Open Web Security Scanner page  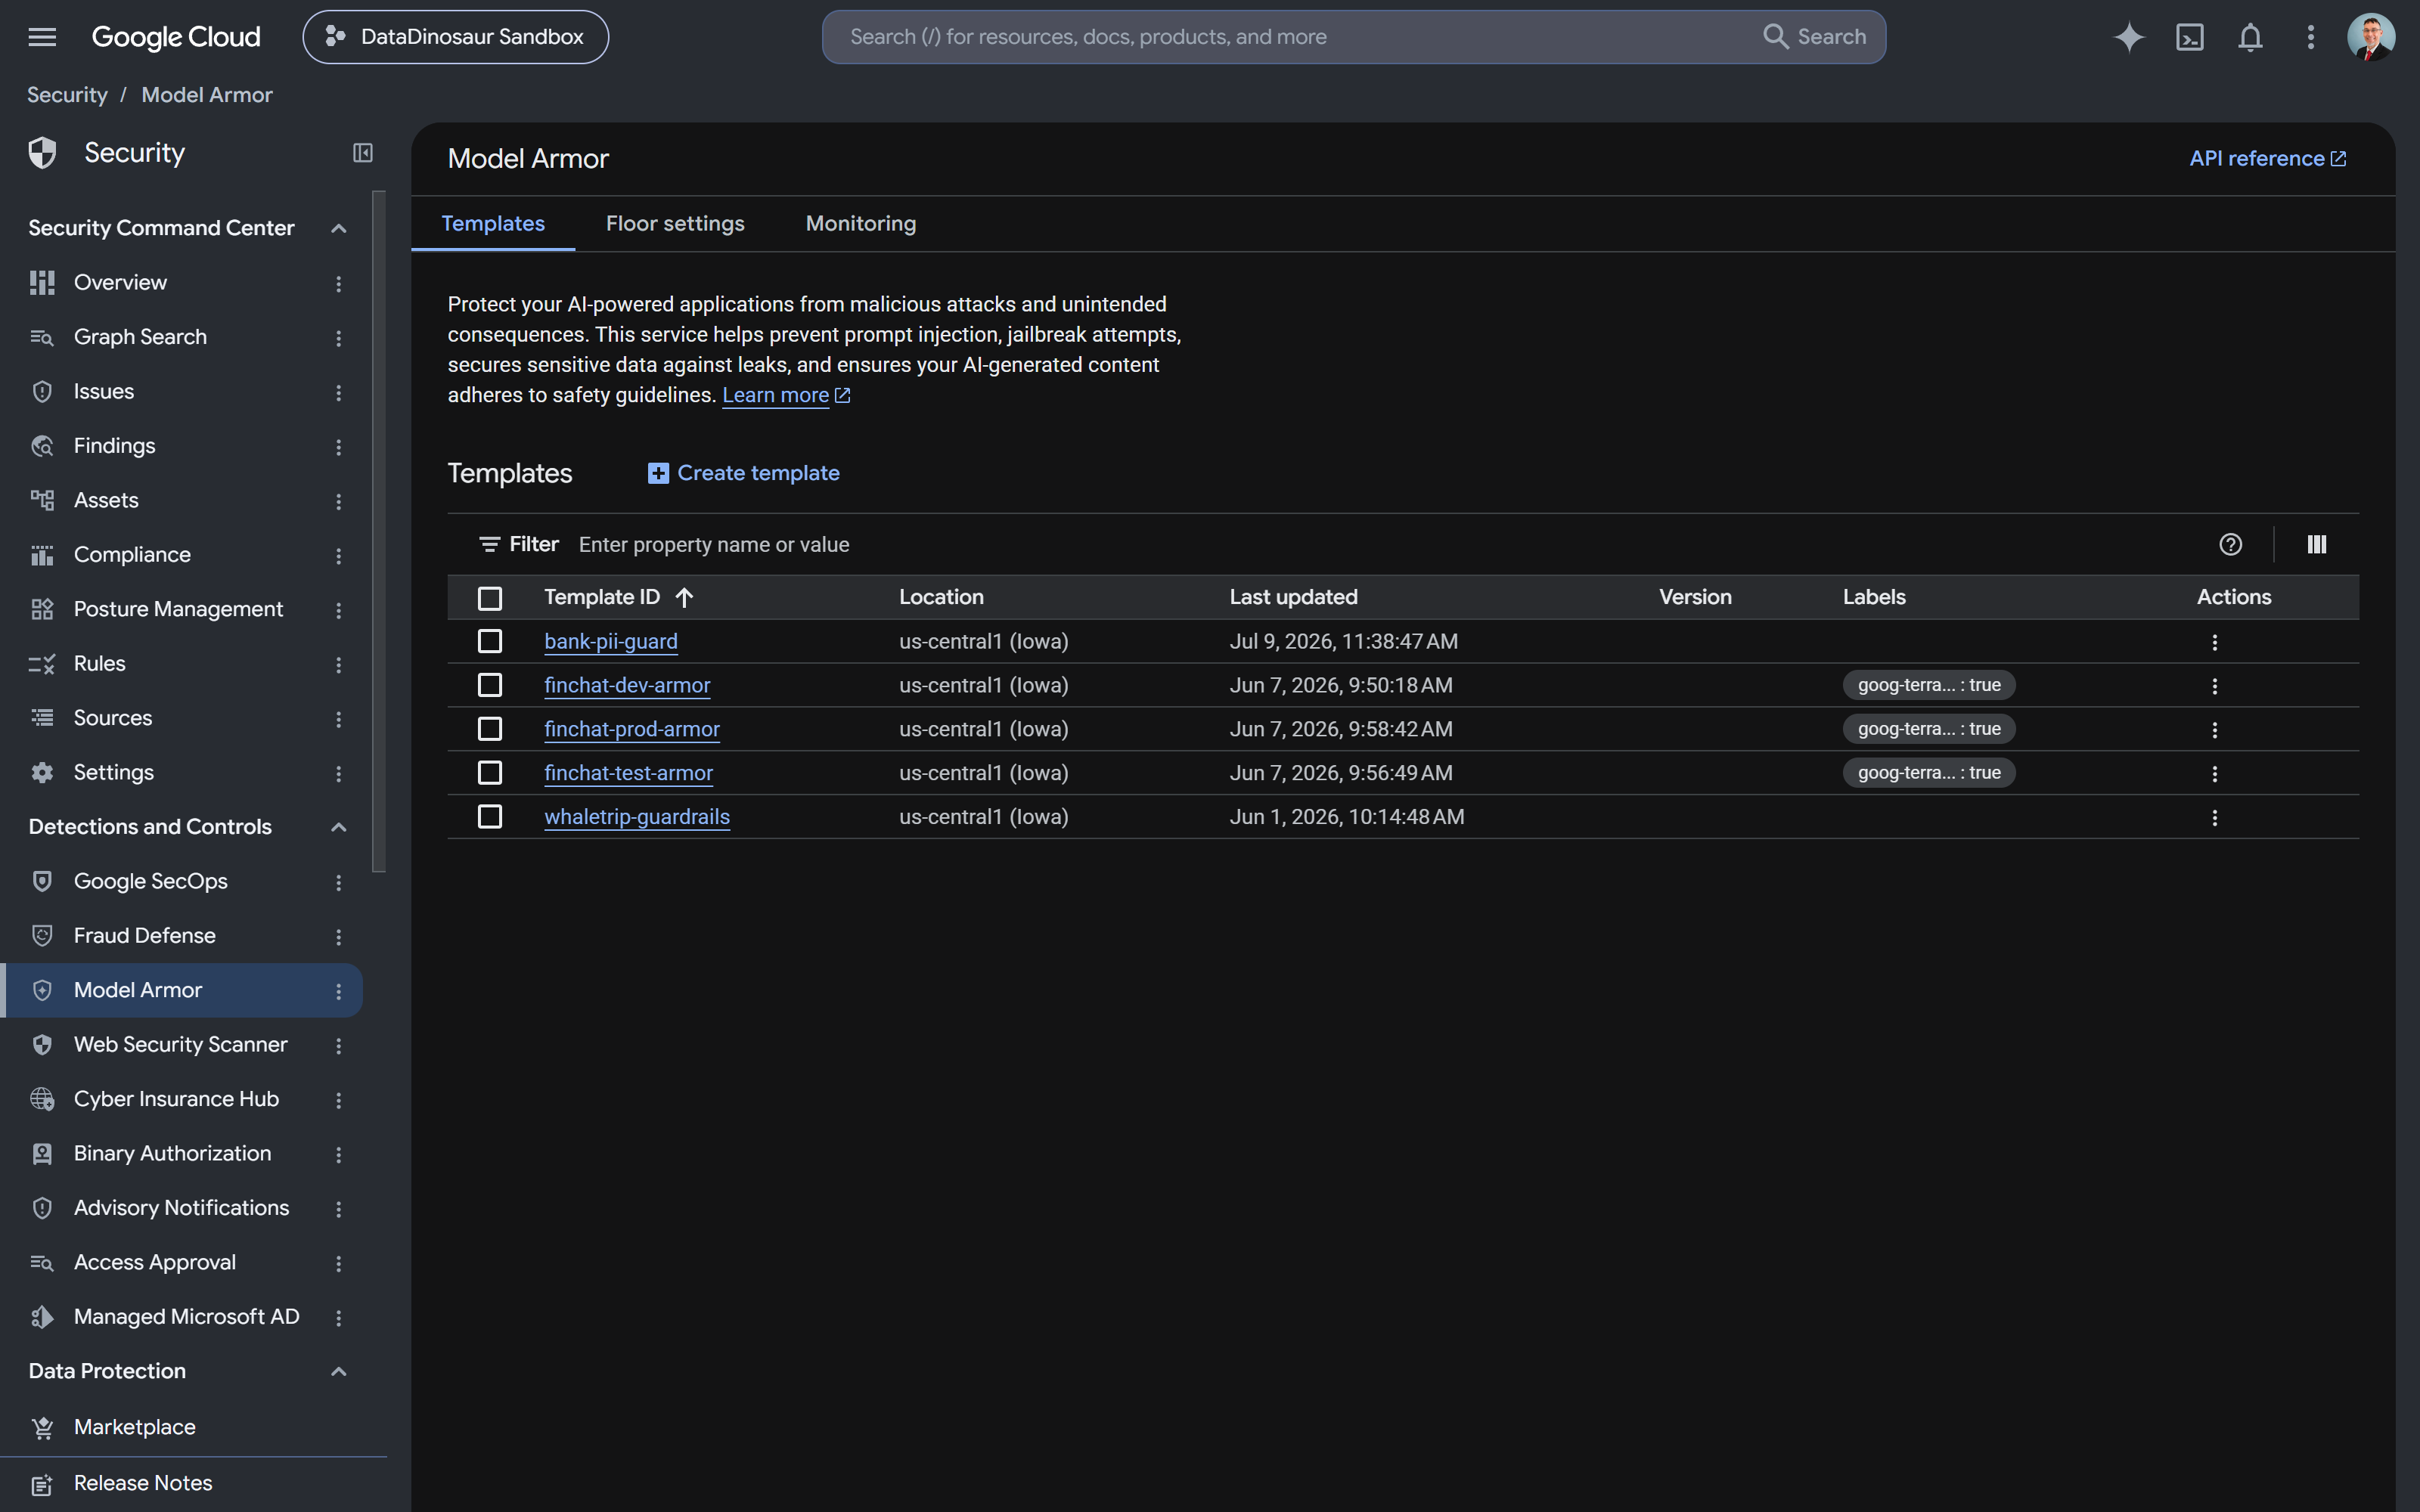pyautogui.click(x=181, y=1045)
